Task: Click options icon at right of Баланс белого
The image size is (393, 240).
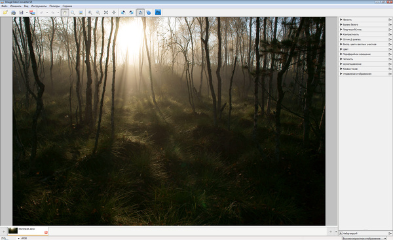Action: 390,25
